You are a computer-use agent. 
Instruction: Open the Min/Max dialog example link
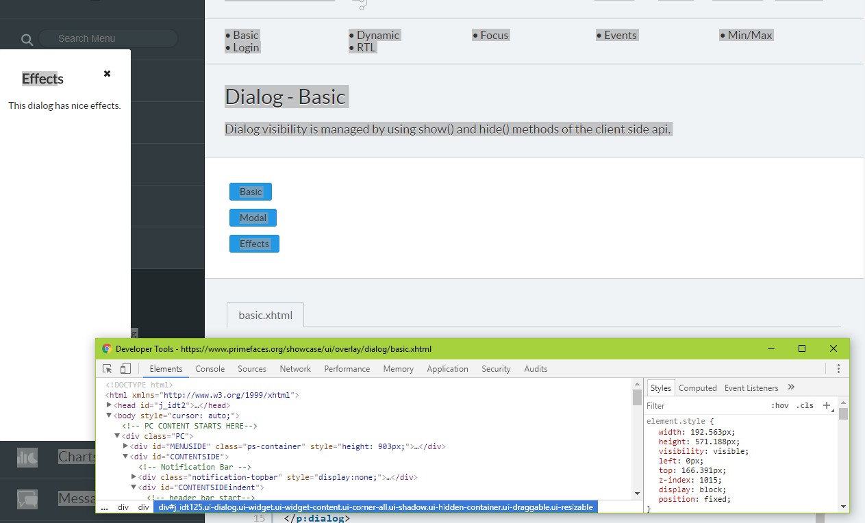click(751, 34)
